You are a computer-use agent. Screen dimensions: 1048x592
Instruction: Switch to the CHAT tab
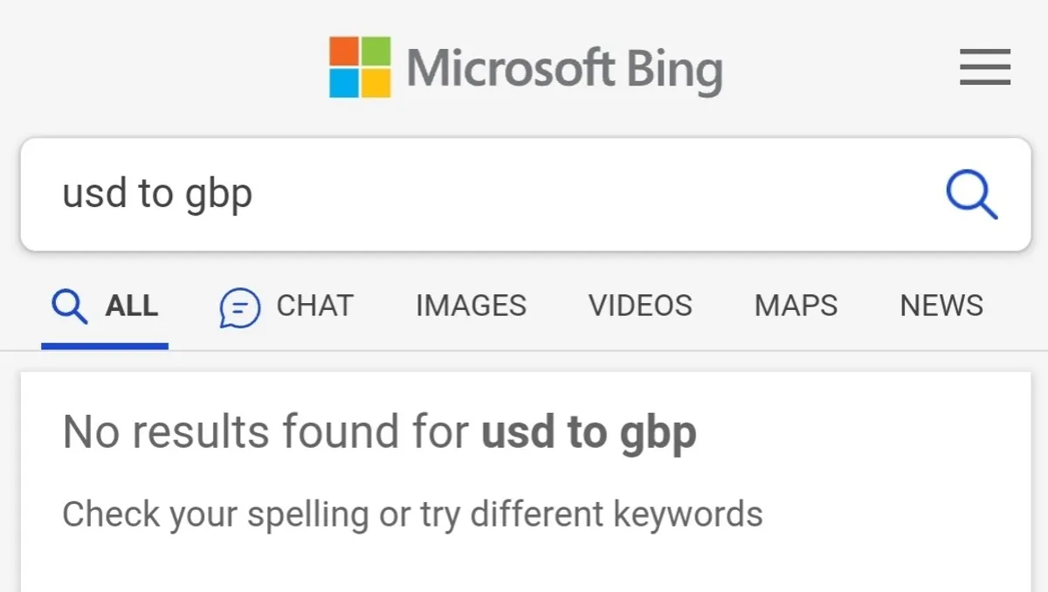pos(314,306)
